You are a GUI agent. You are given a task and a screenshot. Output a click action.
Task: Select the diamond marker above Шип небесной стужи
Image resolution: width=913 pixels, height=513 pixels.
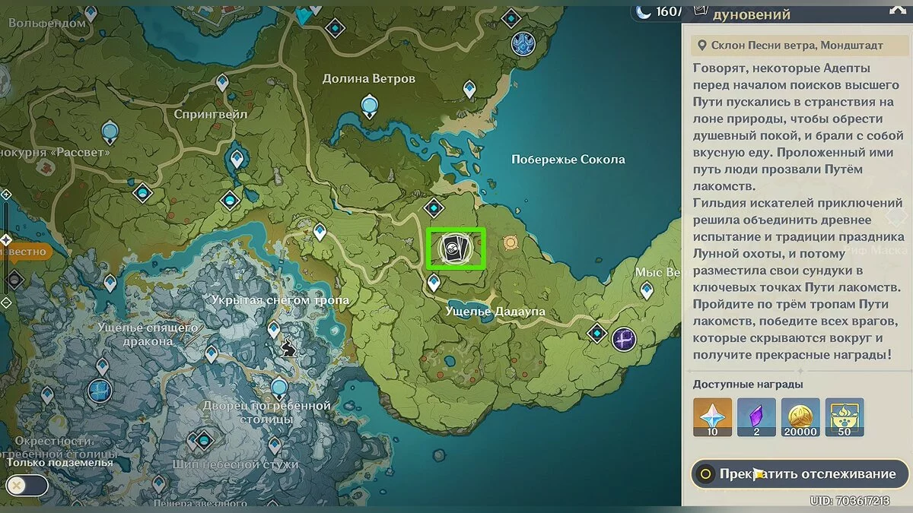coord(204,439)
